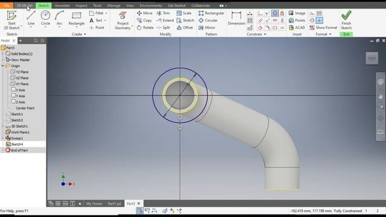Expand 3D Sketch1 node
Screen dimensions: 386x217
pos(2,126)
